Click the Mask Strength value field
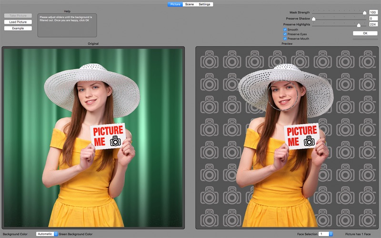The height and width of the screenshot is (238, 381). (x=373, y=12)
